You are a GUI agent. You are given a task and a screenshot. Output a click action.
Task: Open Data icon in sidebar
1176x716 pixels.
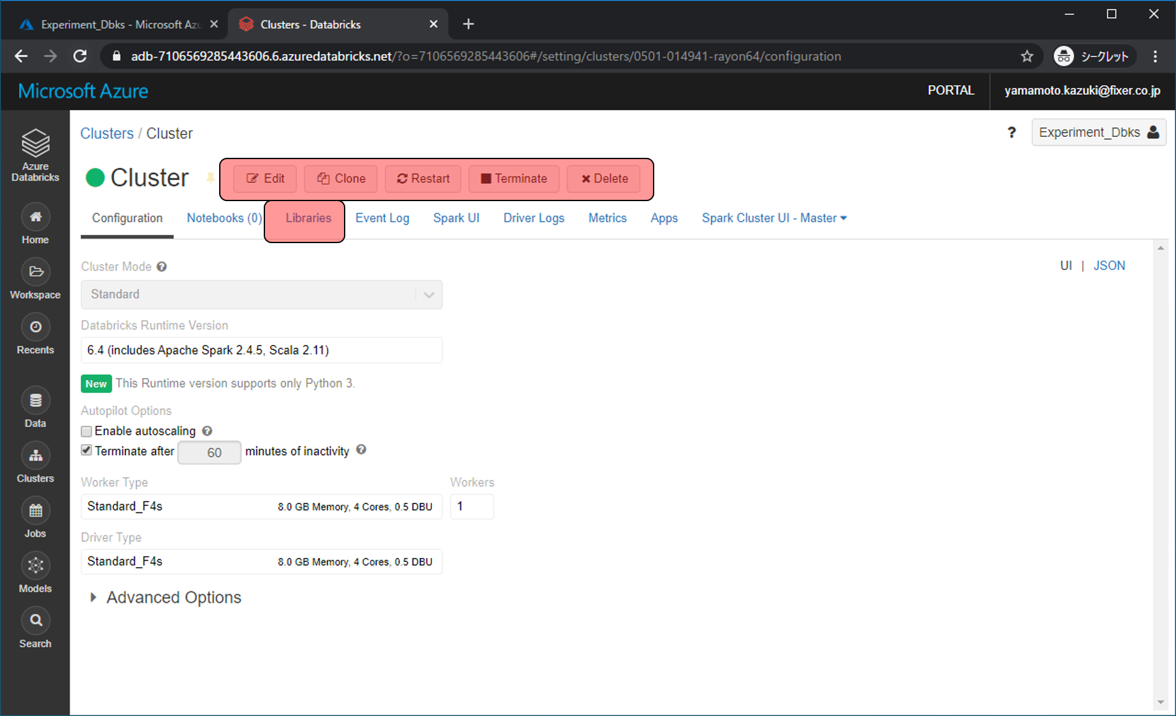tap(36, 400)
